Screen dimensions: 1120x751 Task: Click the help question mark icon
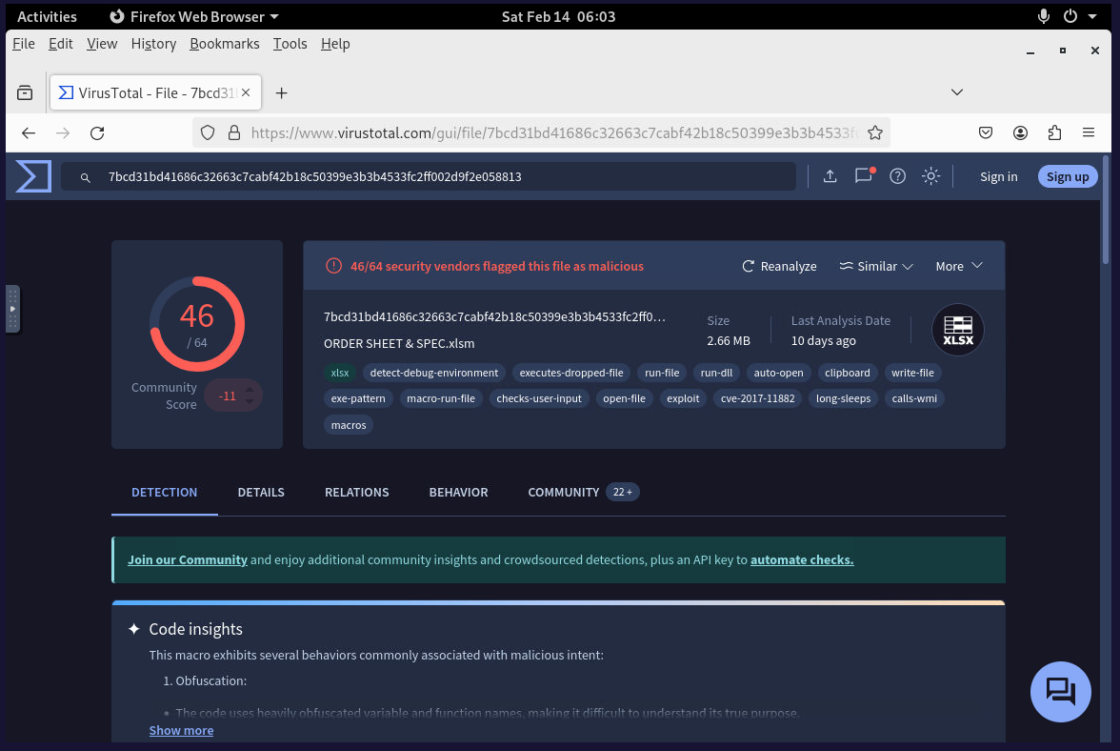897,176
